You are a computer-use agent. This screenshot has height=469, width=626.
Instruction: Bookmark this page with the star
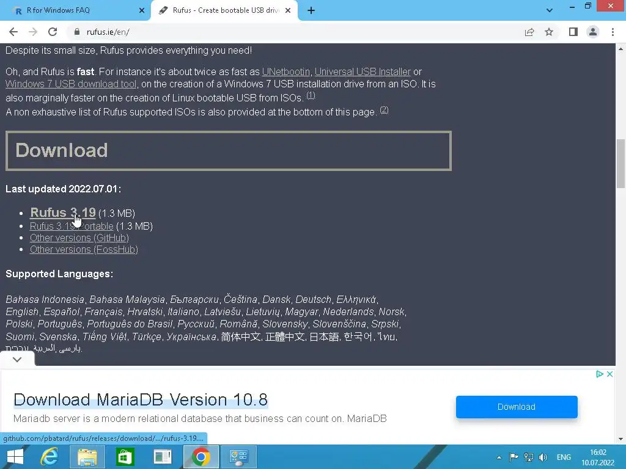[x=549, y=32]
